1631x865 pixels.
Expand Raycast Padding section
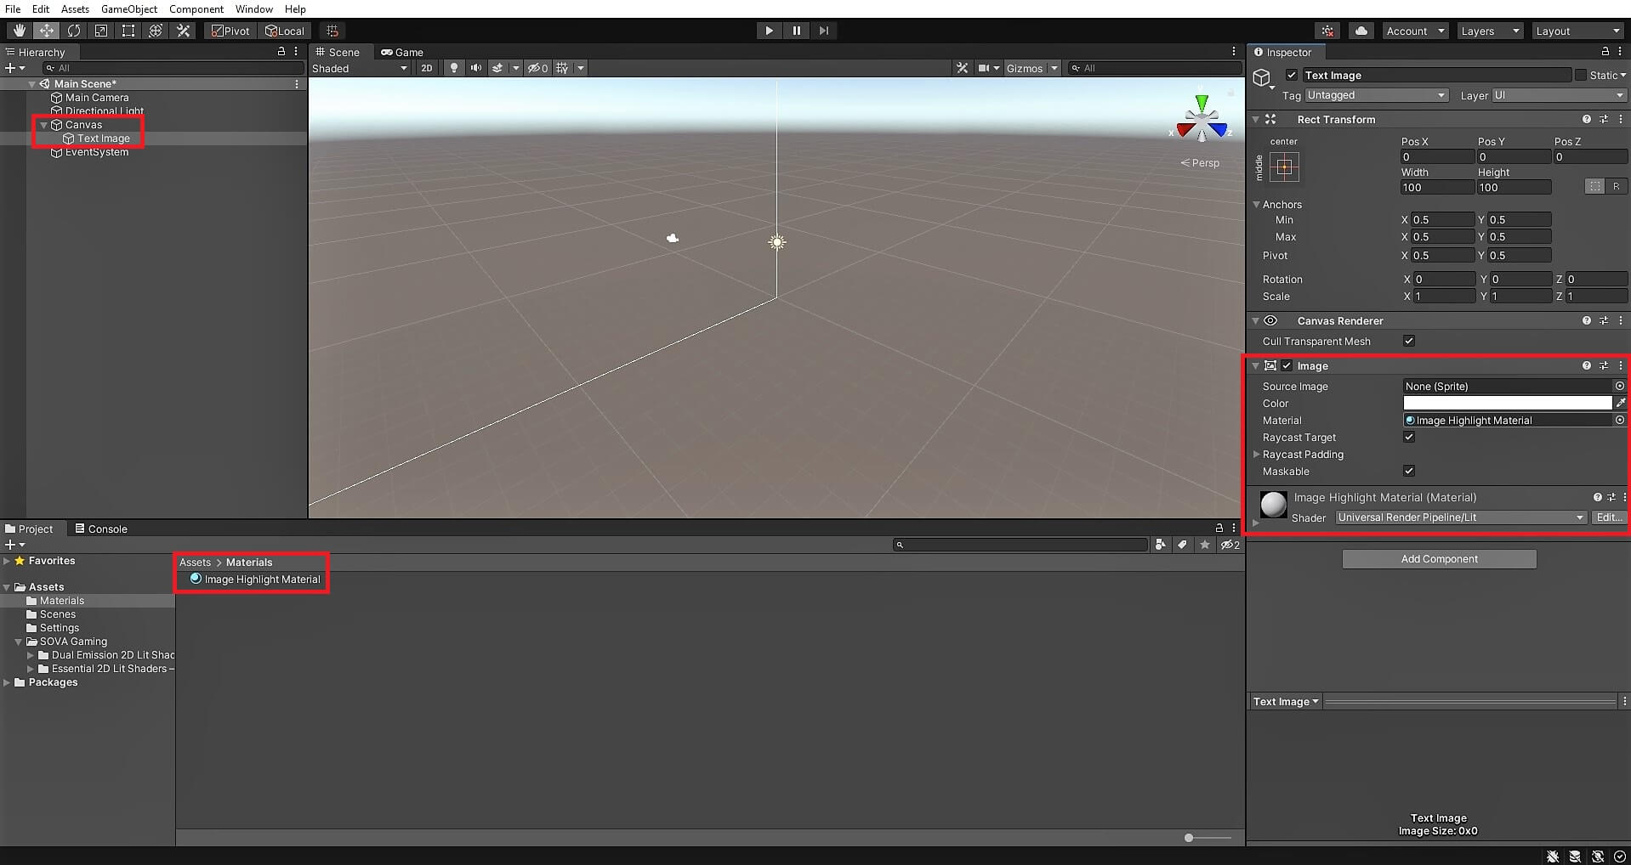[1256, 455]
